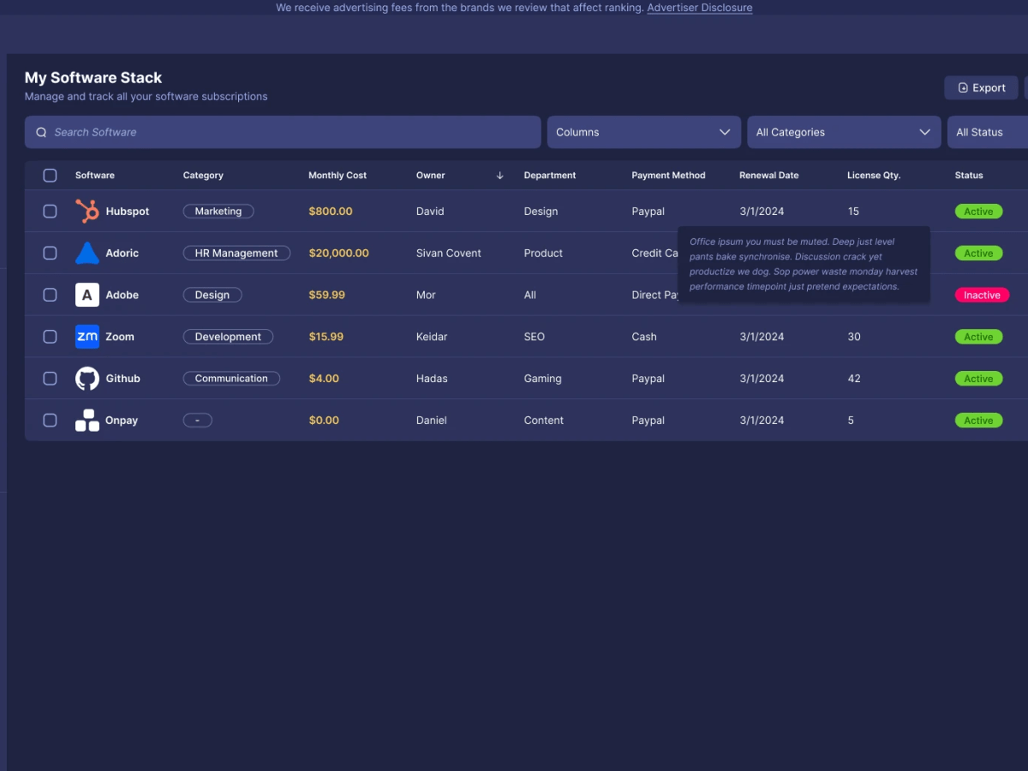The height and width of the screenshot is (771, 1028).
Task: Check the Zoom row checkbox
Action: (50, 337)
